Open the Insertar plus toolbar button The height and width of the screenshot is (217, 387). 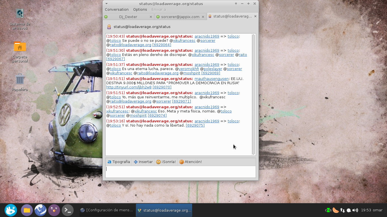point(143,162)
